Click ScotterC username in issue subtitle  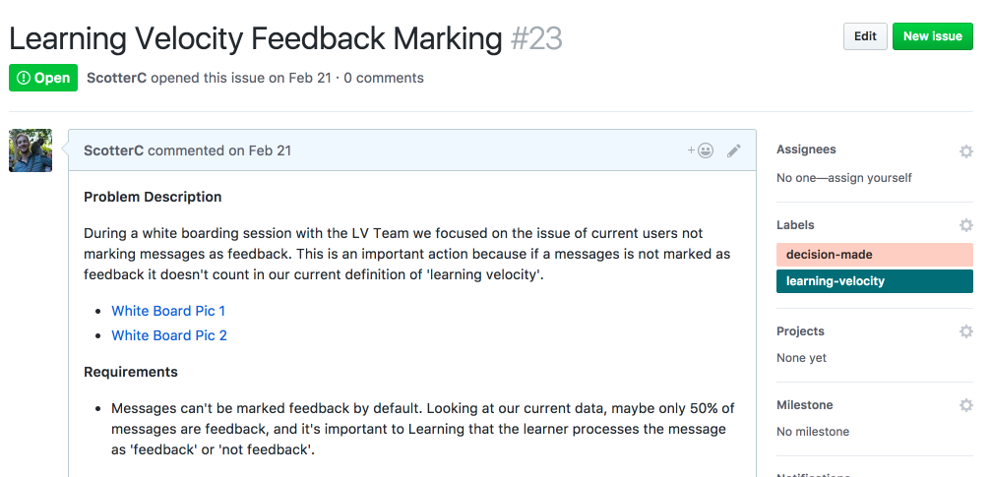116,78
